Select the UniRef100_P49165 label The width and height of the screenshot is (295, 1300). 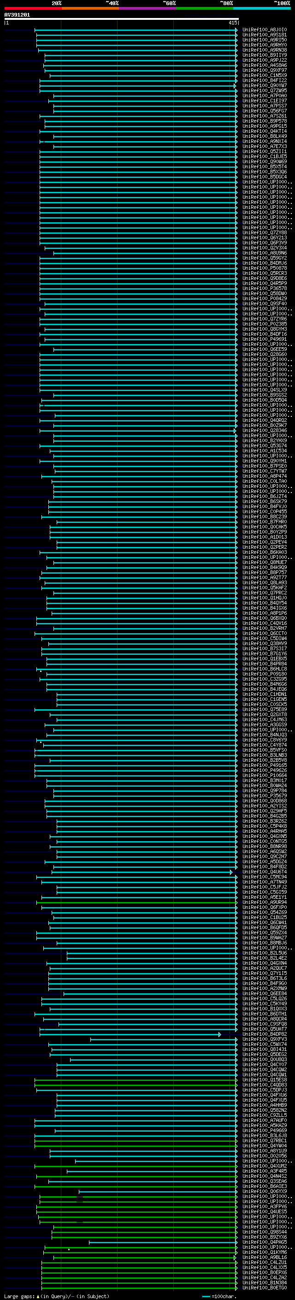point(265,766)
